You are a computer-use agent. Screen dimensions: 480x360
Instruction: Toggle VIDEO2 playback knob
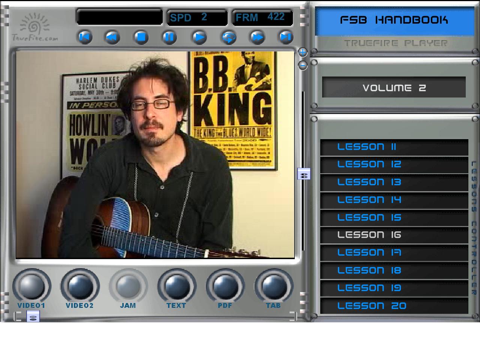point(80,286)
